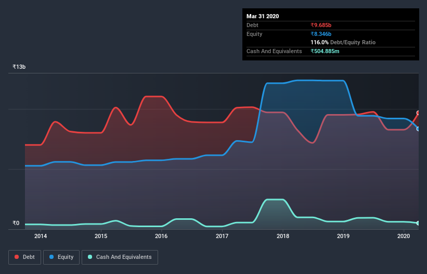This screenshot has width=427, height=274.
Task: Click the 2017 x-axis label
Action: point(222,236)
